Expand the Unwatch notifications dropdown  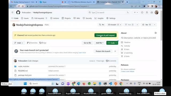[121, 25]
